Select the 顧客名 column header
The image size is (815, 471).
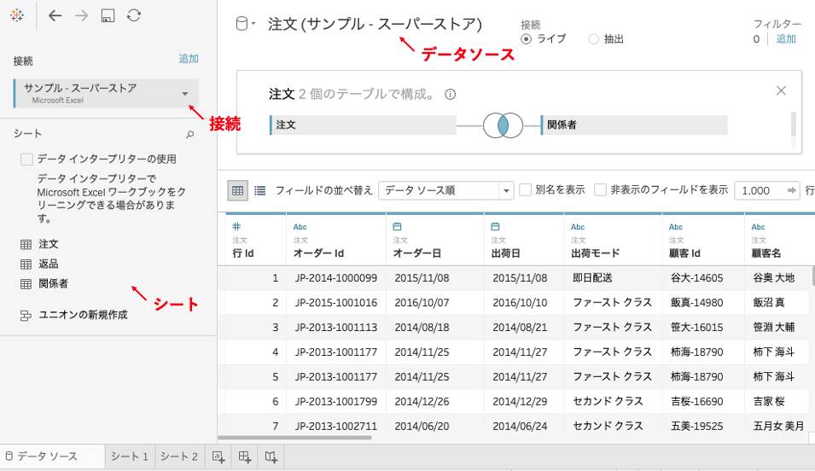point(780,240)
